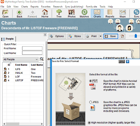Click the search magnifier next to All People

[x=42, y=59]
